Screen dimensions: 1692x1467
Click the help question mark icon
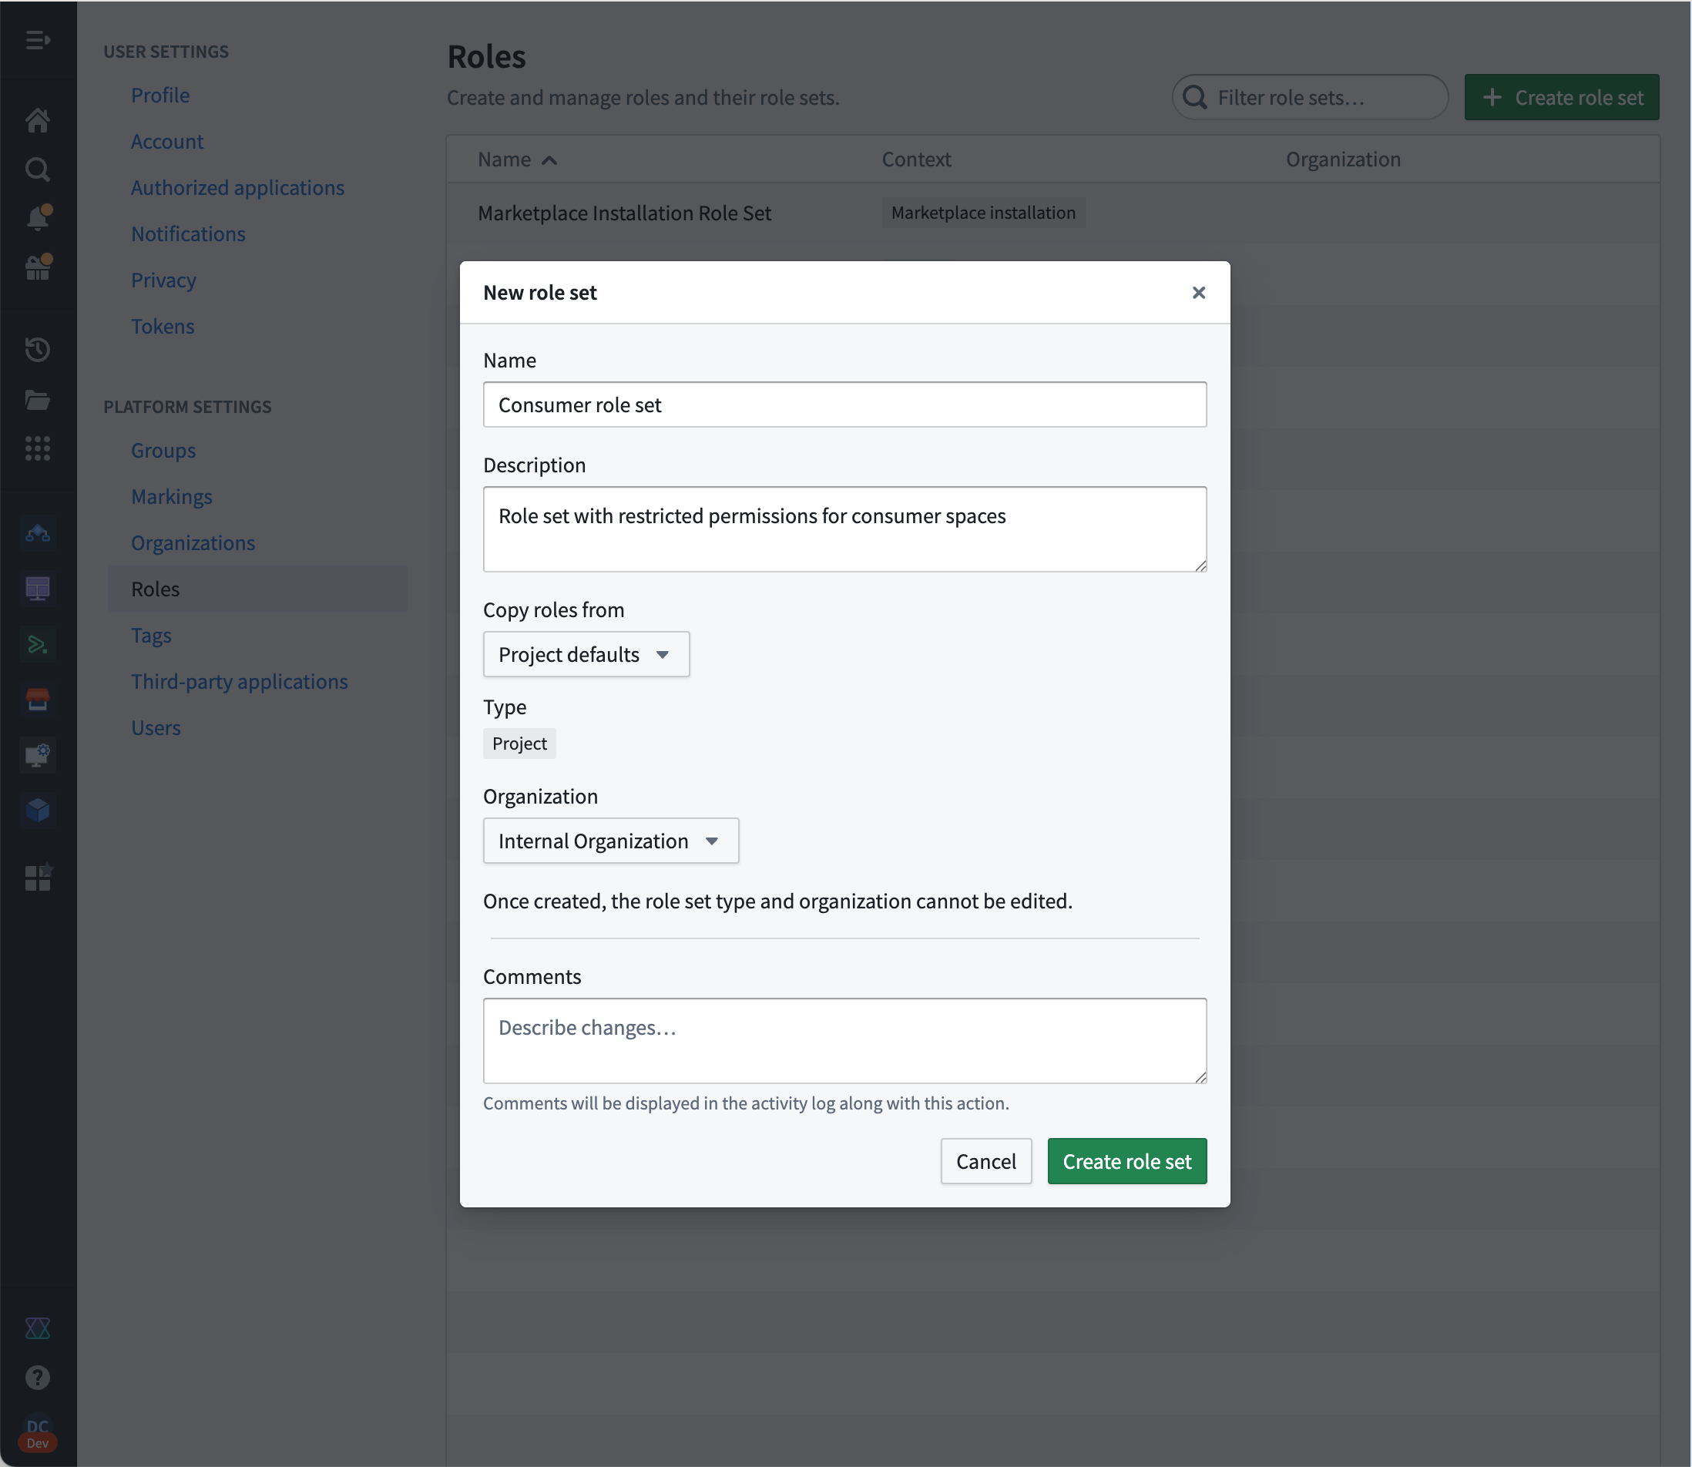coord(38,1377)
